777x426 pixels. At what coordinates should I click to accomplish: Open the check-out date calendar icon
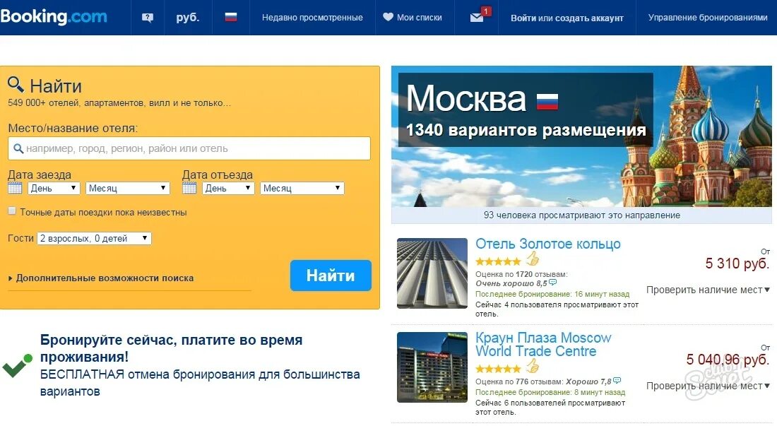189,188
